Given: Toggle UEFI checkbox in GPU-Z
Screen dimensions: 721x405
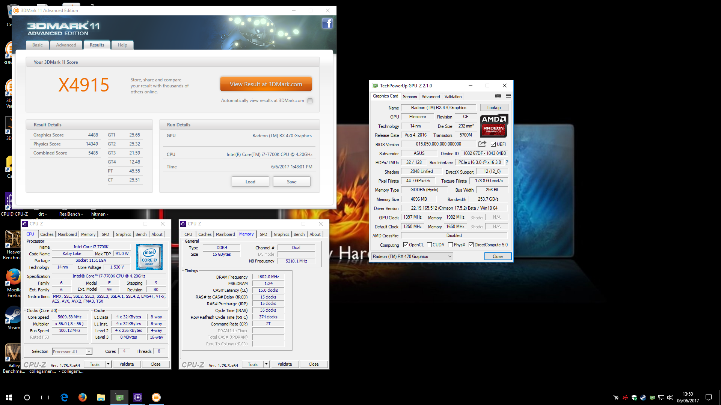Looking at the screenshot, I should pyautogui.click(x=493, y=144).
